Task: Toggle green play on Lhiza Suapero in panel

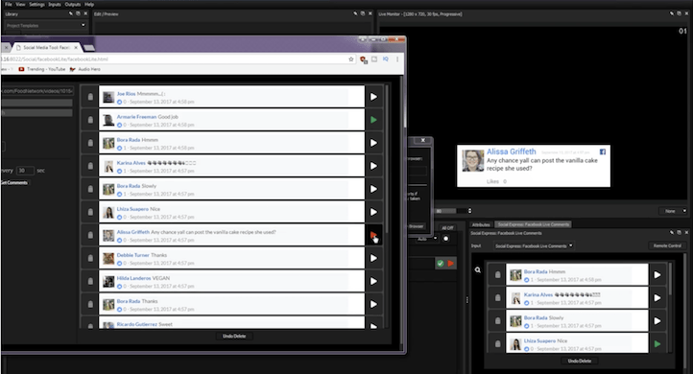Action: pyautogui.click(x=657, y=343)
